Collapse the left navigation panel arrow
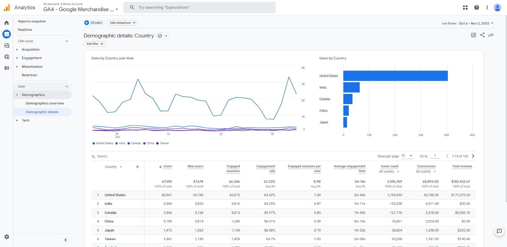The image size is (507, 247). 66,240
